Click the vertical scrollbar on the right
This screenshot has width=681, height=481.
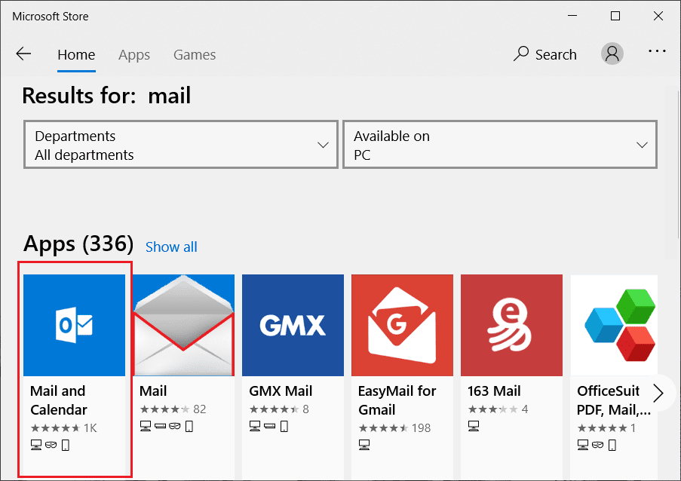(x=678, y=165)
